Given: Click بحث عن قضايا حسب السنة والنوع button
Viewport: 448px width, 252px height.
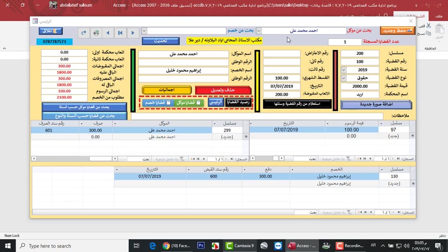Looking at the screenshot, I should point(84,115).
